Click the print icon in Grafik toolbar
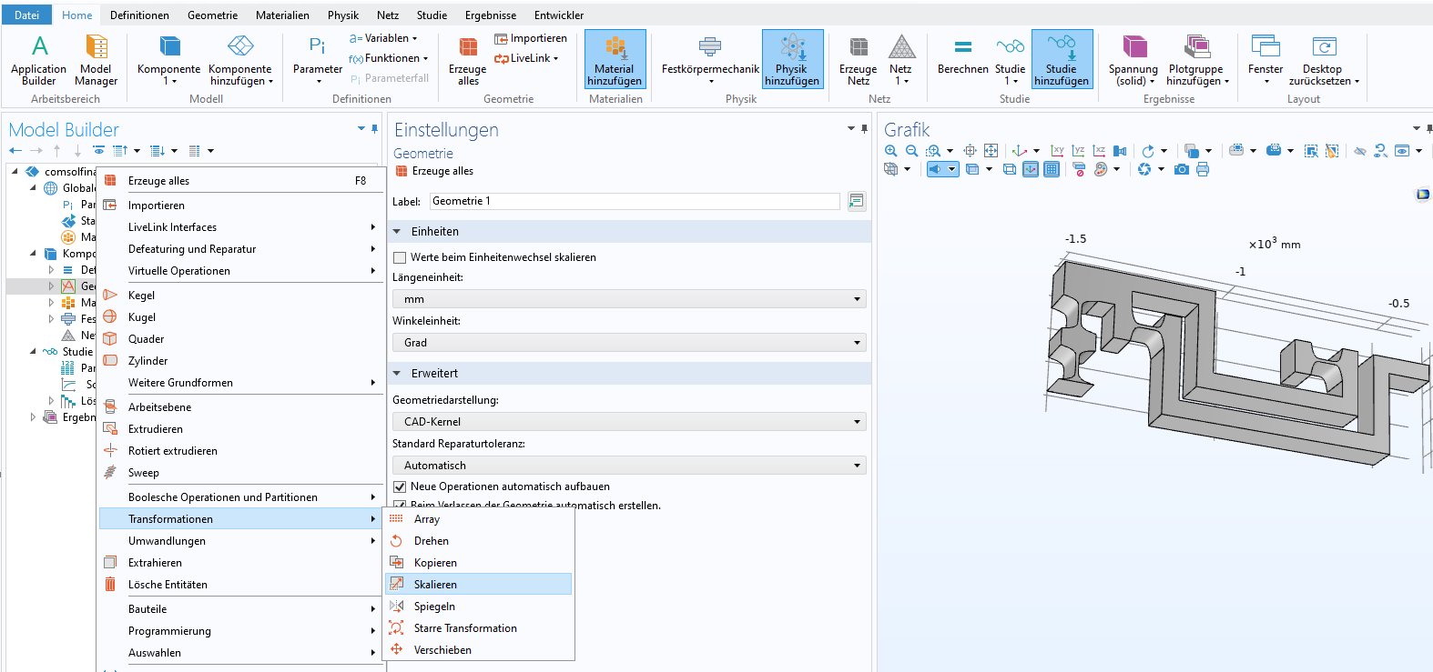Viewport: 1433px width, 672px height. (x=1203, y=169)
